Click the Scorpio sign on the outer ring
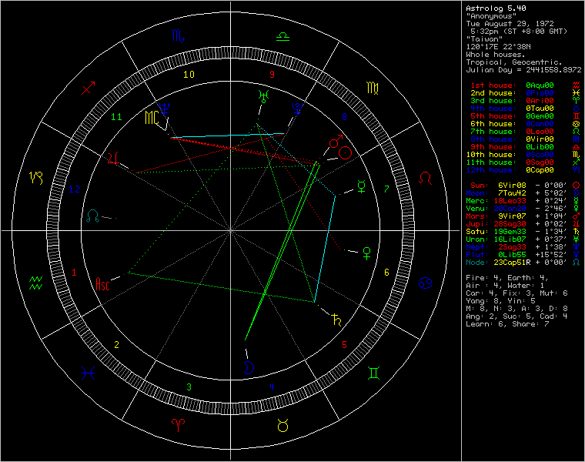The width and height of the screenshot is (585, 462). [178, 35]
